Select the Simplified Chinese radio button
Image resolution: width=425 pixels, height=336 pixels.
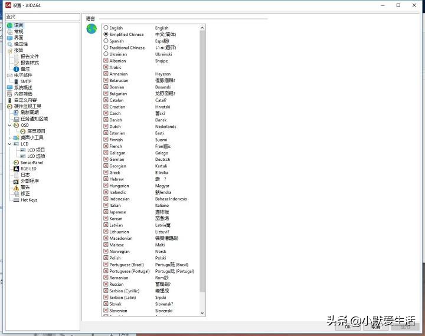[106, 34]
